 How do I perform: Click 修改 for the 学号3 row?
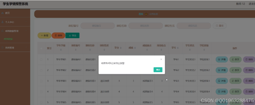236,81
